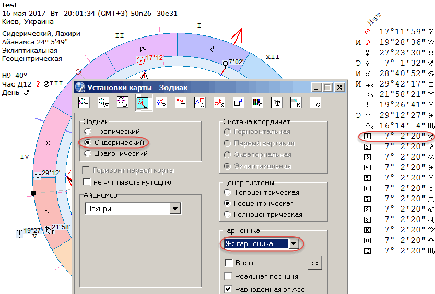435x294 pixels.
Task: Click the 9-я гармоника selected text field
Action: click(x=256, y=243)
